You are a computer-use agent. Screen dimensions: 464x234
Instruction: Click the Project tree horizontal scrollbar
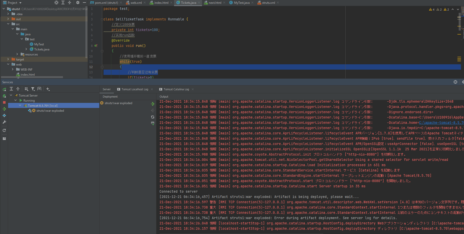32,77
